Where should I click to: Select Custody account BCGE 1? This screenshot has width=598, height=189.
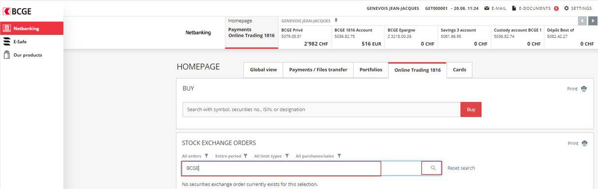tap(517, 37)
